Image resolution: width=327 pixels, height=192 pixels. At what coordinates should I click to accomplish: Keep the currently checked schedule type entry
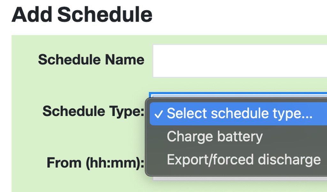(x=240, y=114)
